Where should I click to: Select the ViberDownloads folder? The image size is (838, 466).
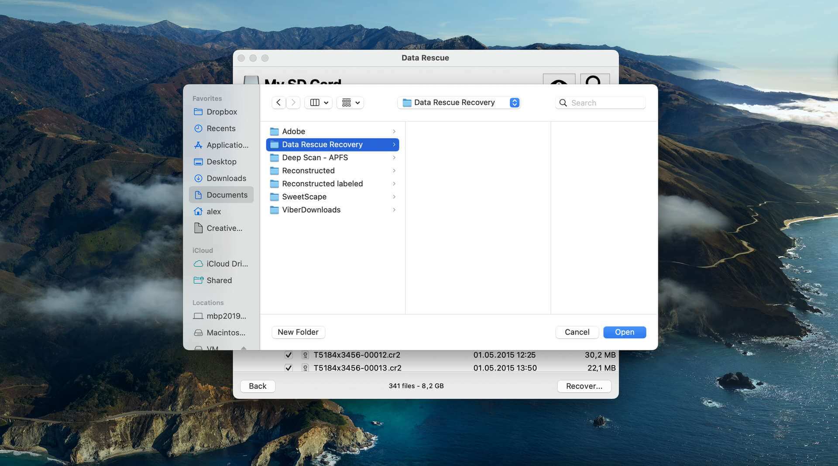(x=333, y=210)
